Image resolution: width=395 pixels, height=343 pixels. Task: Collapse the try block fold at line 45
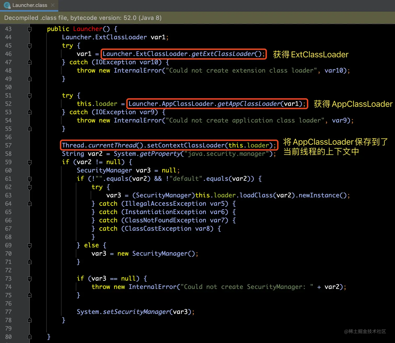[x=30, y=46]
